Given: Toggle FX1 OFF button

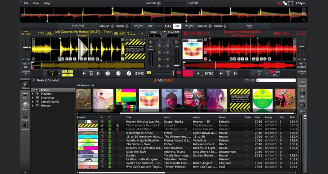Looking at the screenshot, I should point(150,26).
